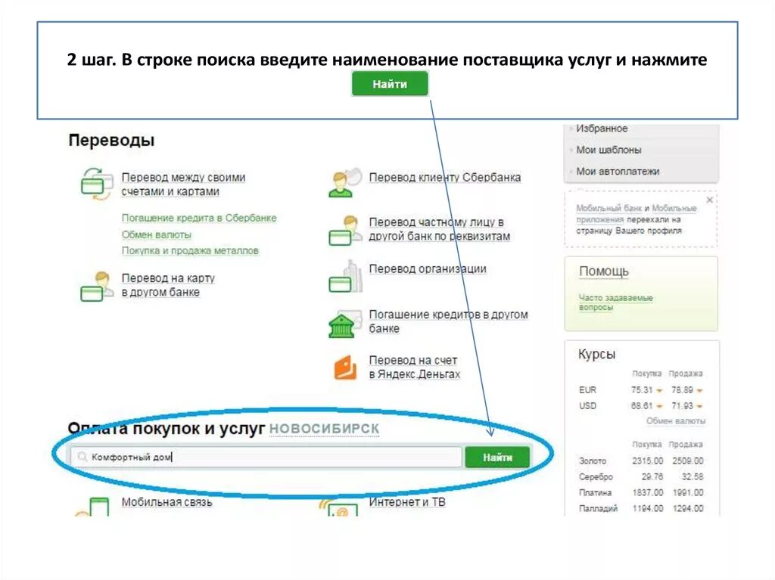Click the 'Палладий' sell price 1294.00

coord(687,508)
